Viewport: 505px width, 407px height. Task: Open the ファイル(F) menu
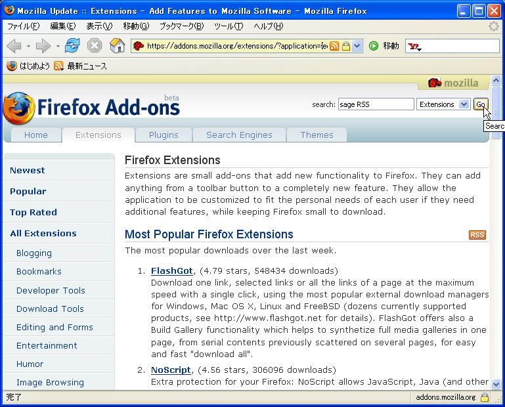click(23, 26)
